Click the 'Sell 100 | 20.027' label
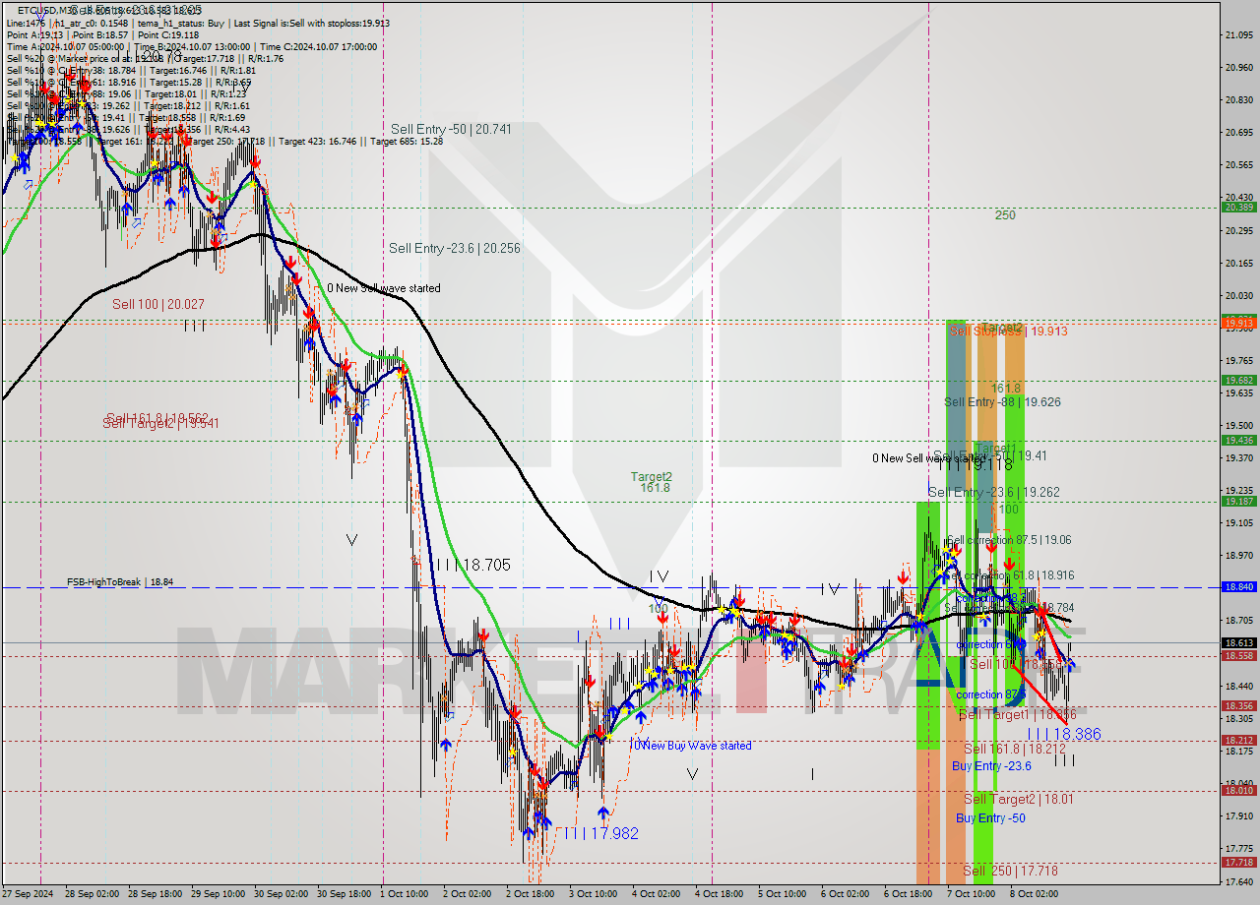This screenshot has width=1260, height=905. point(158,304)
